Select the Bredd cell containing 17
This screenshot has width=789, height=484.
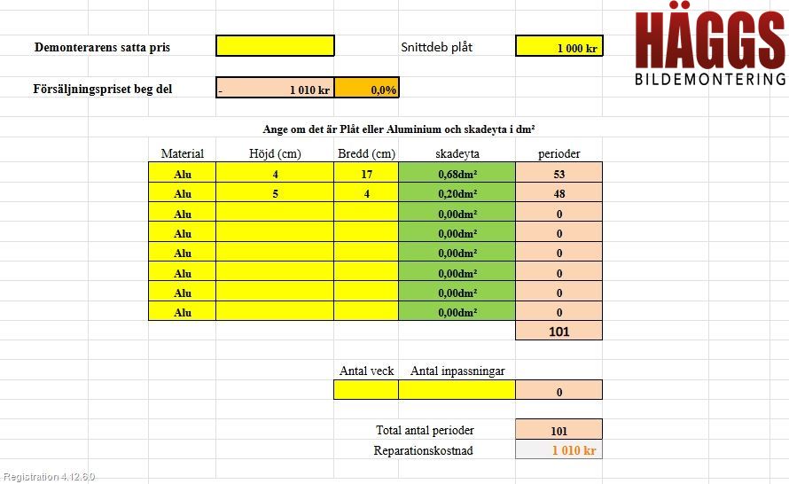(x=366, y=173)
